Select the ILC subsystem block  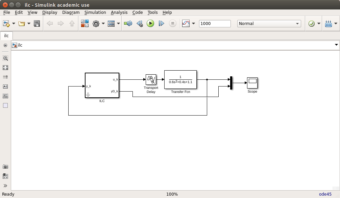coord(102,85)
